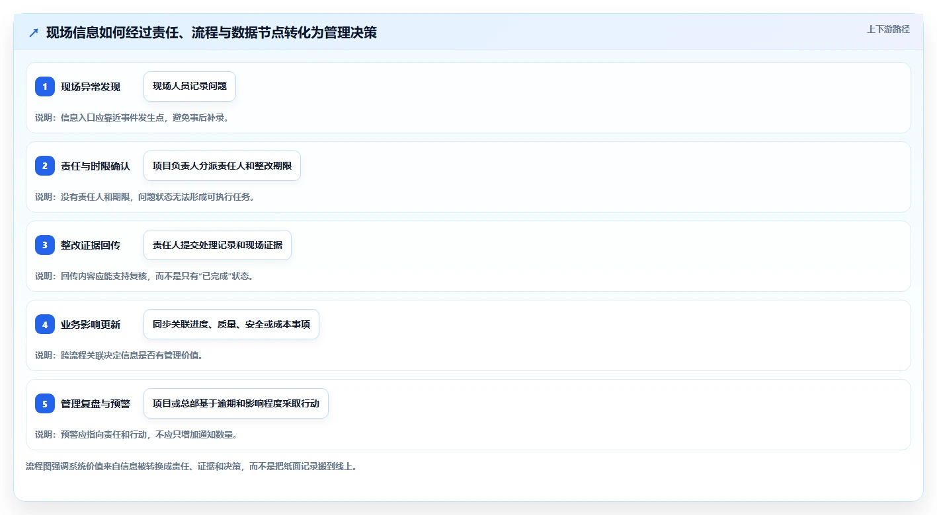Select the step title 业务影响更新
The width and height of the screenshot is (937, 515).
click(91, 324)
